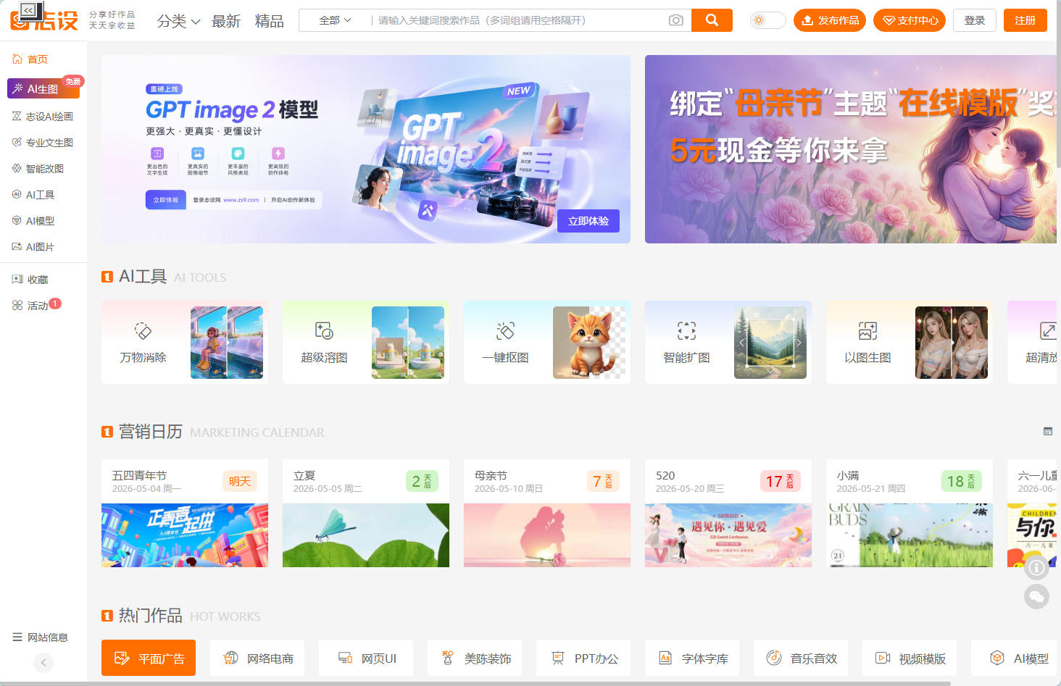The width and height of the screenshot is (1061, 686).
Task: Open AI生图 in the sidebar
Action: pos(43,88)
